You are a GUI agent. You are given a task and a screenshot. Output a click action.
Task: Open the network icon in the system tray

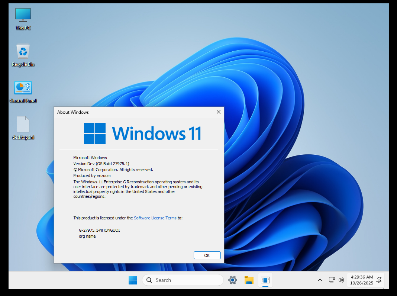(x=332, y=280)
